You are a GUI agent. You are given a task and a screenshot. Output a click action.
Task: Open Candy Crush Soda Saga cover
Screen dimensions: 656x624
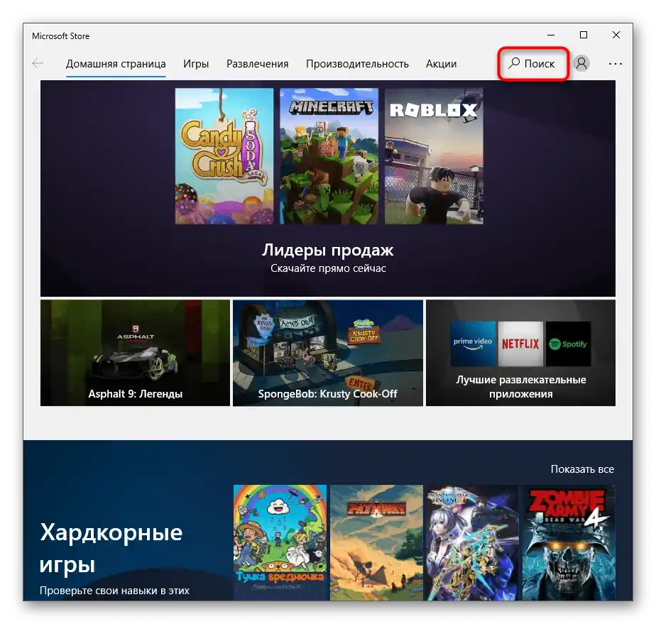click(224, 156)
